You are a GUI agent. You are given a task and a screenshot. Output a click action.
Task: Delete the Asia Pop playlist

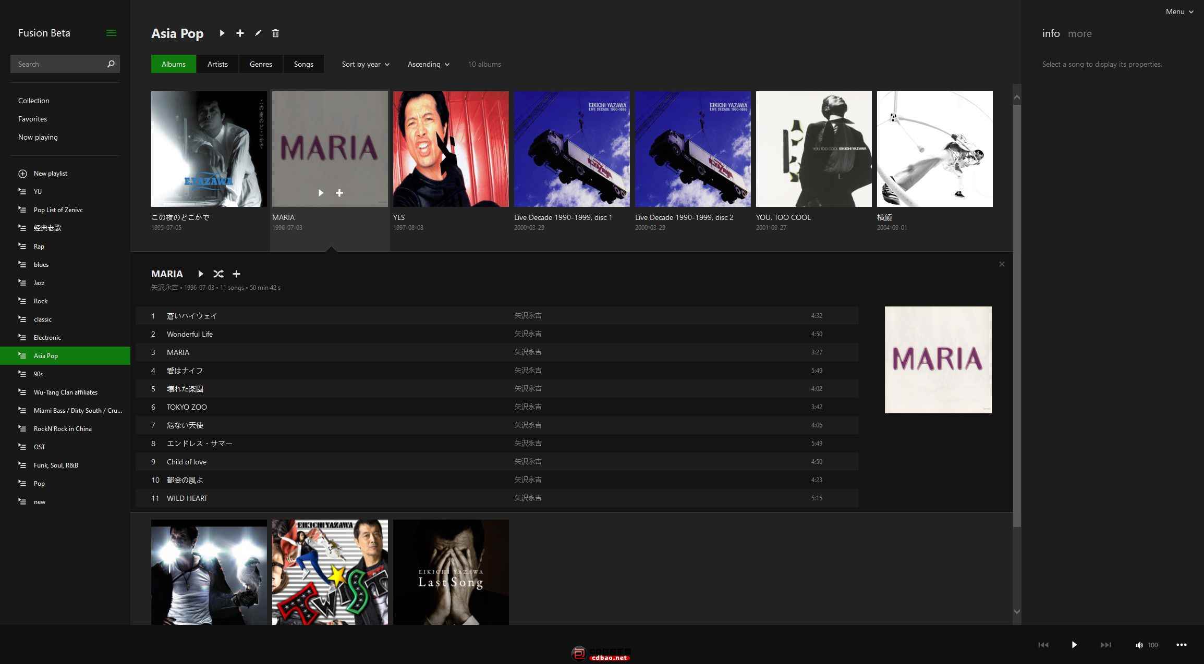click(275, 33)
